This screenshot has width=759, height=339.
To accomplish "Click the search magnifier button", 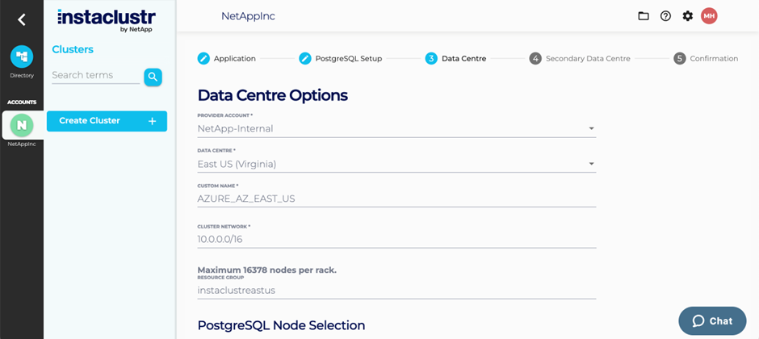I will pos(153,77).
